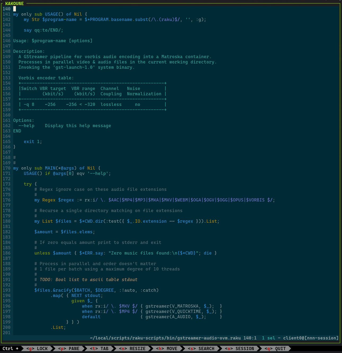Click the 140:1 cursor position indicator
Image resolution: width=342 pixels, height=353 pixels.
click(250, 338)
